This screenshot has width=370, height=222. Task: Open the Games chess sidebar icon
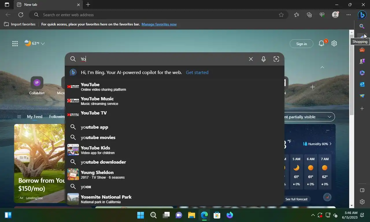[362, 61]
